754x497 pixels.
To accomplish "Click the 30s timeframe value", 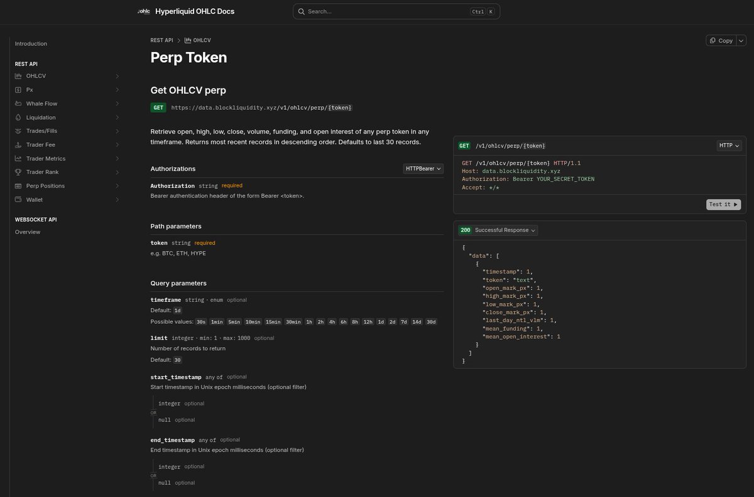I will coord(201,322).
